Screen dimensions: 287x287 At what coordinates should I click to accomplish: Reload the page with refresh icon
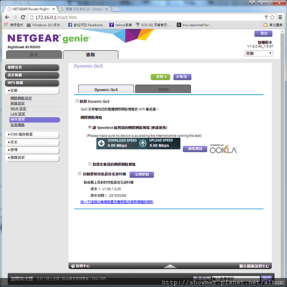pos(23,17)
